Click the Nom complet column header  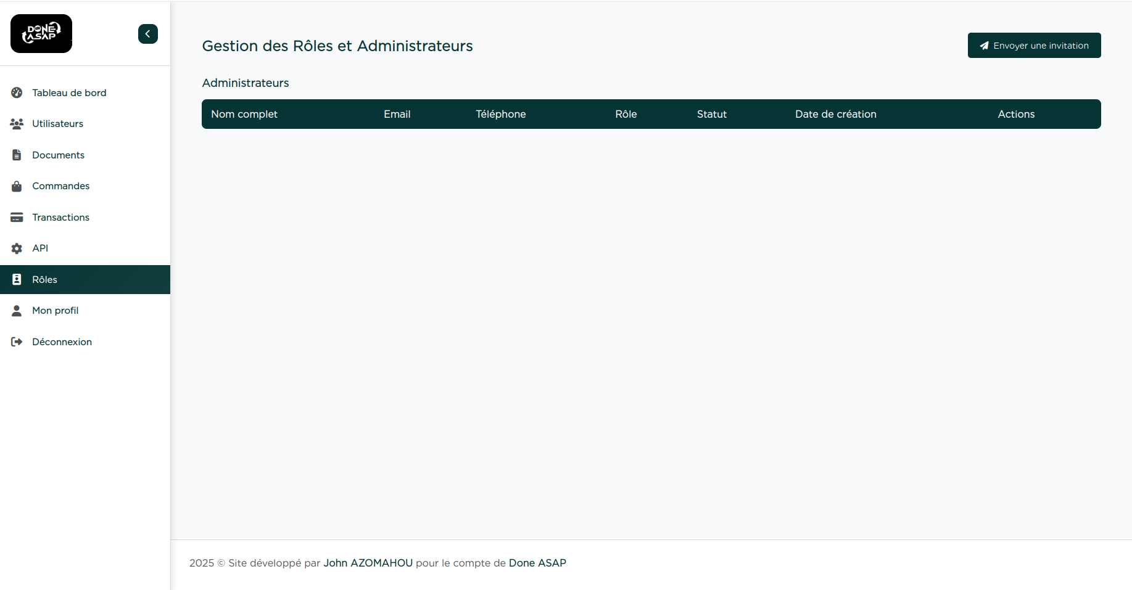(x=244, y=114)
